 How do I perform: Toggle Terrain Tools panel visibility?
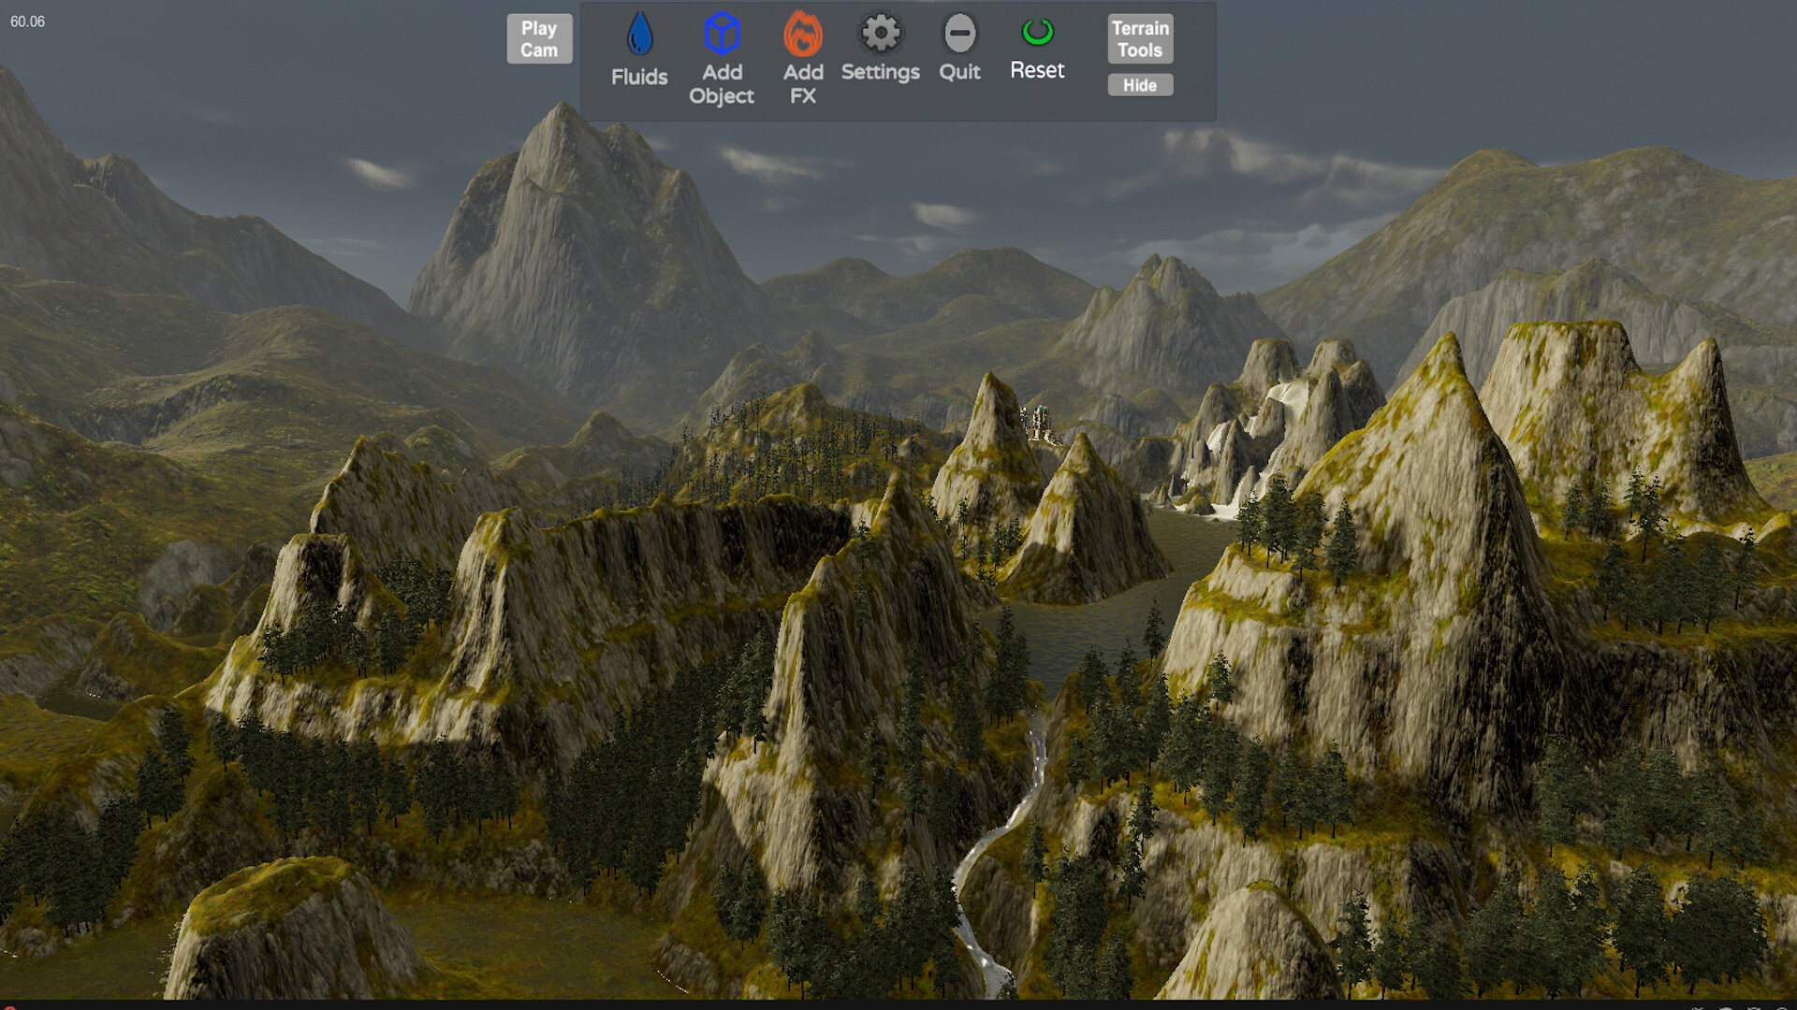pyautogui.click(x=1140, y=38)
